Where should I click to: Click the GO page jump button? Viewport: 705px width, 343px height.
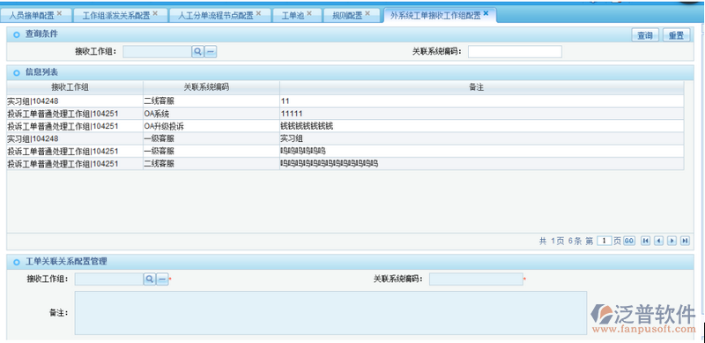click(629, 241)
